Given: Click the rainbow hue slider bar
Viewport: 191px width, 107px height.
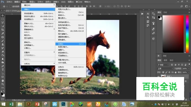Looking at the screenshot, I should (187, 34).
